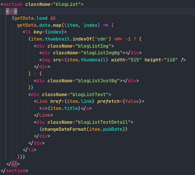The width and height of the screenshot is (195, 175).
Task: Click the ternary colon separator
Action: click(35, 74)
